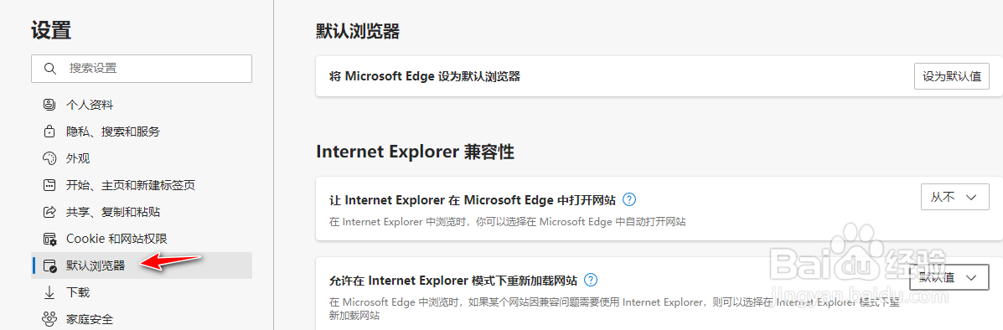Open the 家庭安全 settings section
Image resolution: width=1003 pixels, height=330 pixels.
point(142,318)
